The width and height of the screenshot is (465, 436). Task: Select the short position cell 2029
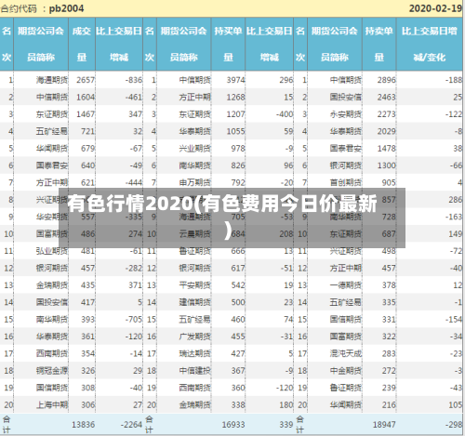click(x=387, y=131)
